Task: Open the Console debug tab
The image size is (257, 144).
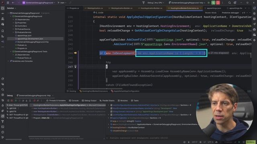Action: [x=74, y=100]
